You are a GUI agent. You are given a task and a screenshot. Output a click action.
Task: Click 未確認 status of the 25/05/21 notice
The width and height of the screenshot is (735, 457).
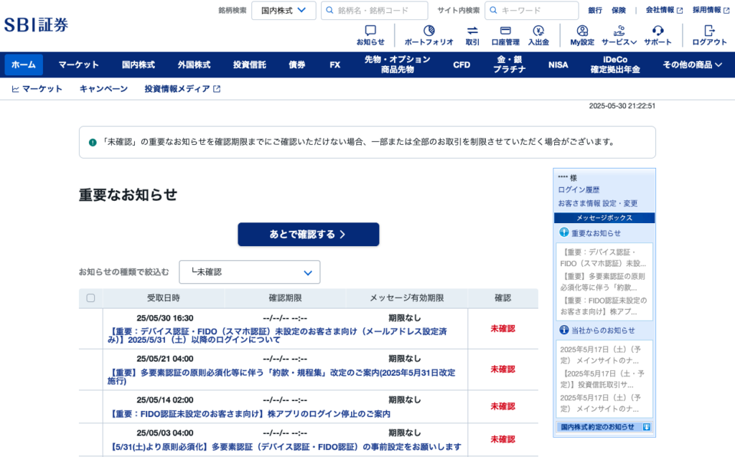tap(502, 369)
